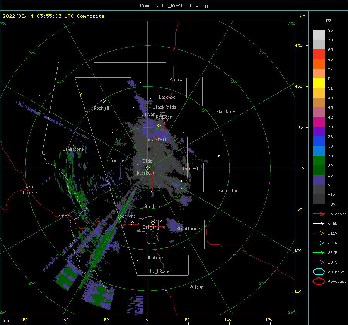
Task: Click the yellow diamond marker near RockyMH
Action: click(103, 101)
